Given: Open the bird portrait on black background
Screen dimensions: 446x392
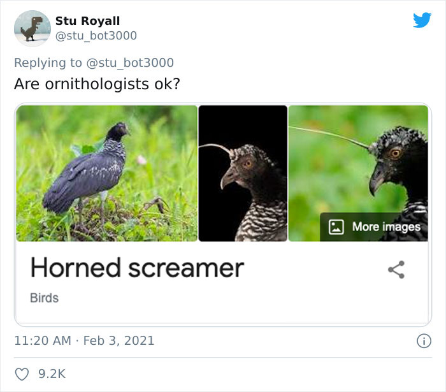Looking at the screenshot, I should [x=243, y=173].
